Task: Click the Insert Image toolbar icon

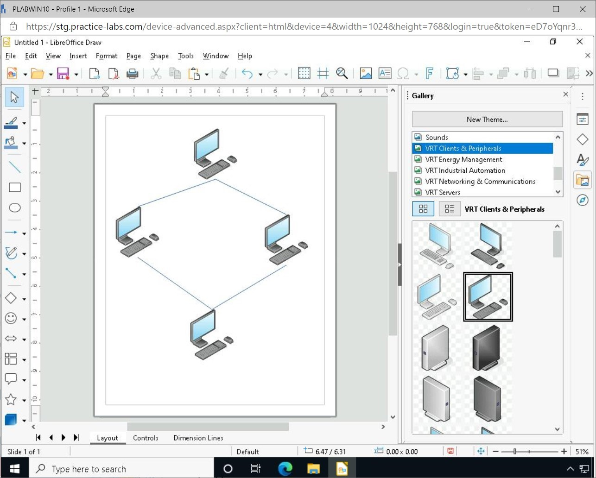Action: pyautogui.click(x=366, y=73)
